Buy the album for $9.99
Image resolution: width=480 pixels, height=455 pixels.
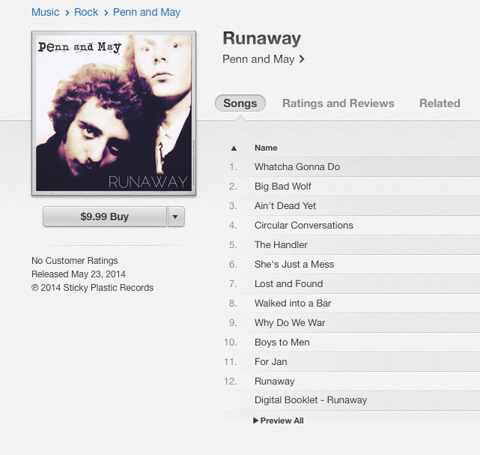pyautogui.click(x=105, y=217)
